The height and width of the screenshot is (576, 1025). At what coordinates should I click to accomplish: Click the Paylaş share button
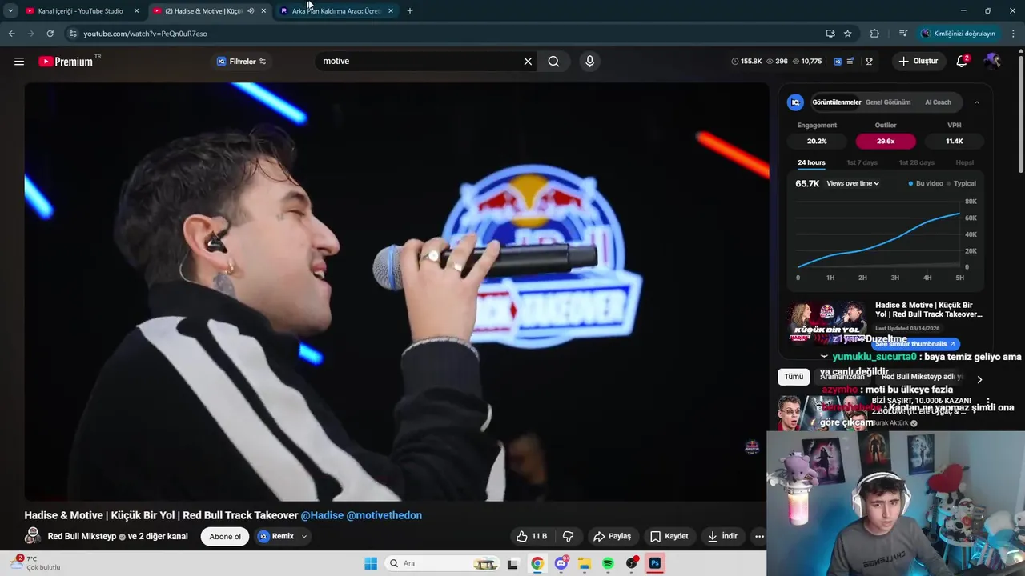coord(612,537)
